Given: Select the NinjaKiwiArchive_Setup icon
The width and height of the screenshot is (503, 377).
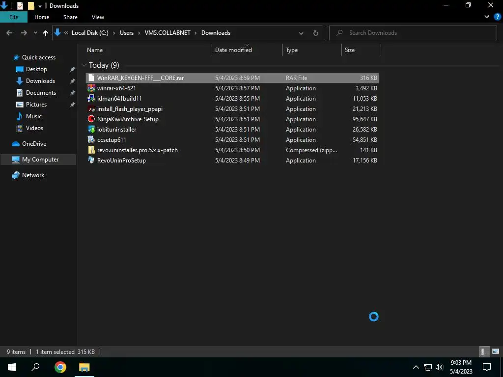Looking at the screenshot, I should click(91, 119).
